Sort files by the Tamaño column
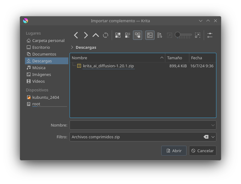 pyautogui.click(x=177, y=58)
